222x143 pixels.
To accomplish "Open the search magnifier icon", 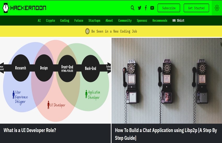I will pyautogui.click(x=132, y=8).
